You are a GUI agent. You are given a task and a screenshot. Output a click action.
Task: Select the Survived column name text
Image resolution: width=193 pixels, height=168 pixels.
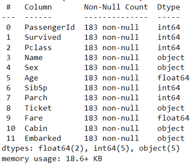pyautogui.click(x=43, y=37)
